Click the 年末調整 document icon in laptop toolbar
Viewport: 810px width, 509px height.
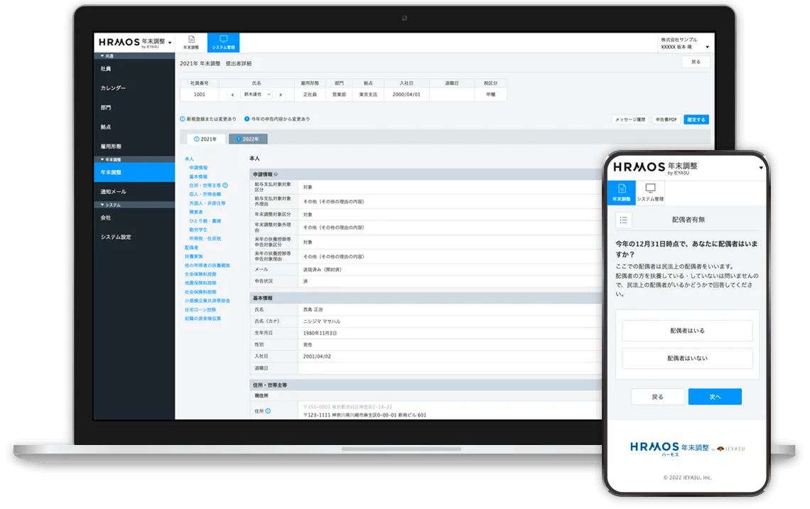[x=191, y=40]
